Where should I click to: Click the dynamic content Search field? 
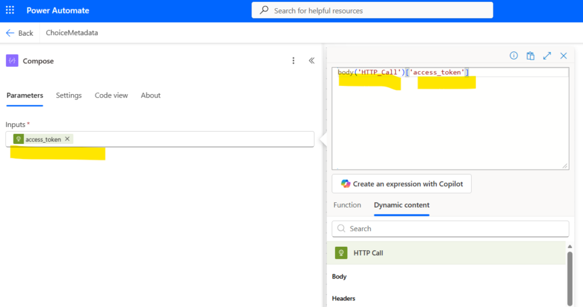pyautogui.click(x=451, y=229)
